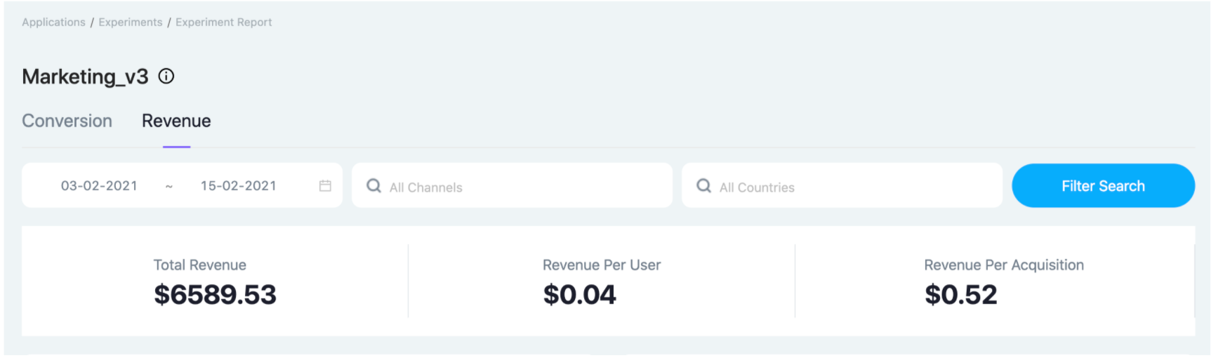The width and height of the screenshot is (1211, 358).
Task: Open the All Channels dropdown field
Action: click(512, 185)
